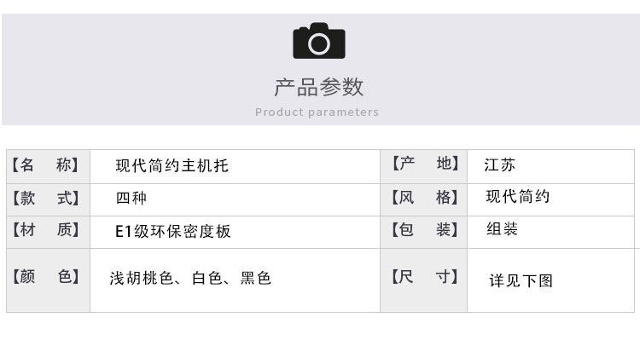Click the E1级环保密度板 material value

point(173,231)
